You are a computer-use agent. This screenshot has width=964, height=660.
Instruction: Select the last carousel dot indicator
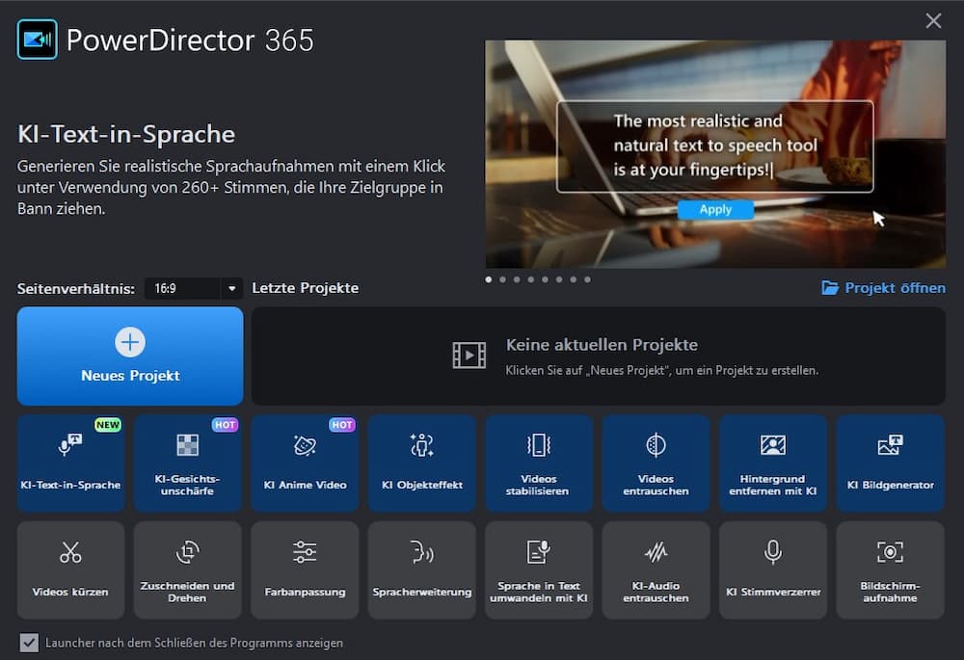click(x=588, y=279)
